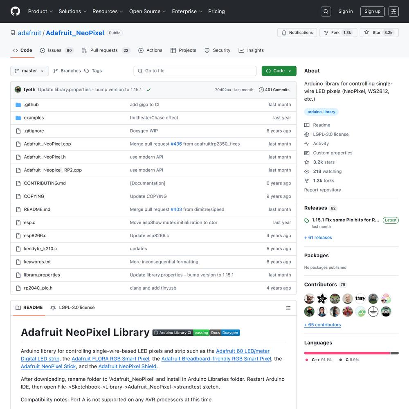The width and height of the screenshot is (409, 409).
Task: Click the release tag icon
Action: click(x=307, y=221)
